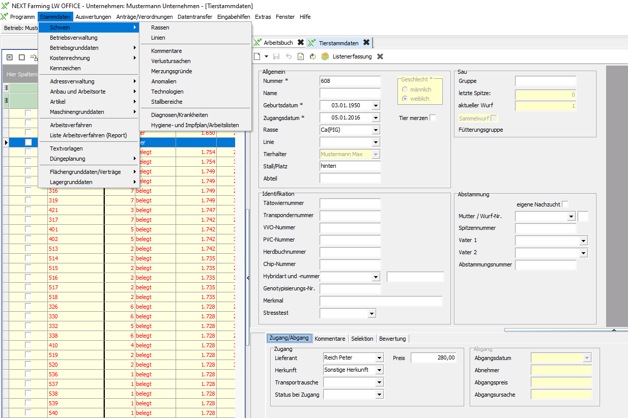Screen dimensions: 628x418
Task: Open the Rasse dropdown
Action: (x=376, y=130)
